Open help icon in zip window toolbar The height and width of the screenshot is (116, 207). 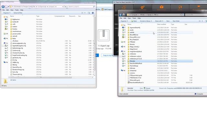click(93, 13)
